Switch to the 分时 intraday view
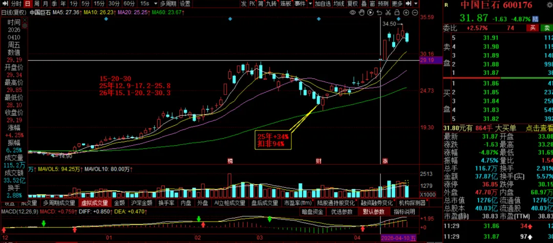 point(16,4)
